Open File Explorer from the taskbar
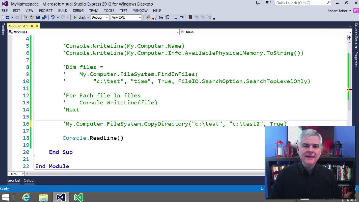This screenshot has height=202, width=359. pyautogui.click(x=43, y=197)
